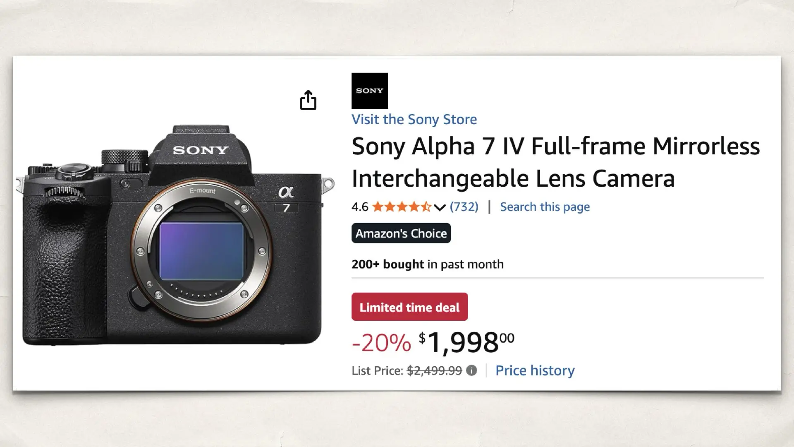Viewport: 794px width, 447px height.
Task: Click the half-filled fifth star icon
Action: [x=426, y=207]
